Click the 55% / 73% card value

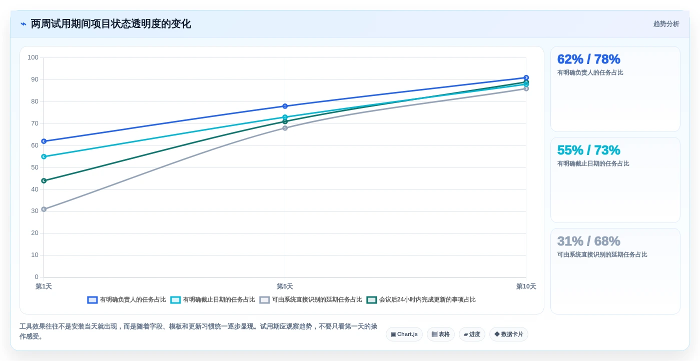click(588, 150)
